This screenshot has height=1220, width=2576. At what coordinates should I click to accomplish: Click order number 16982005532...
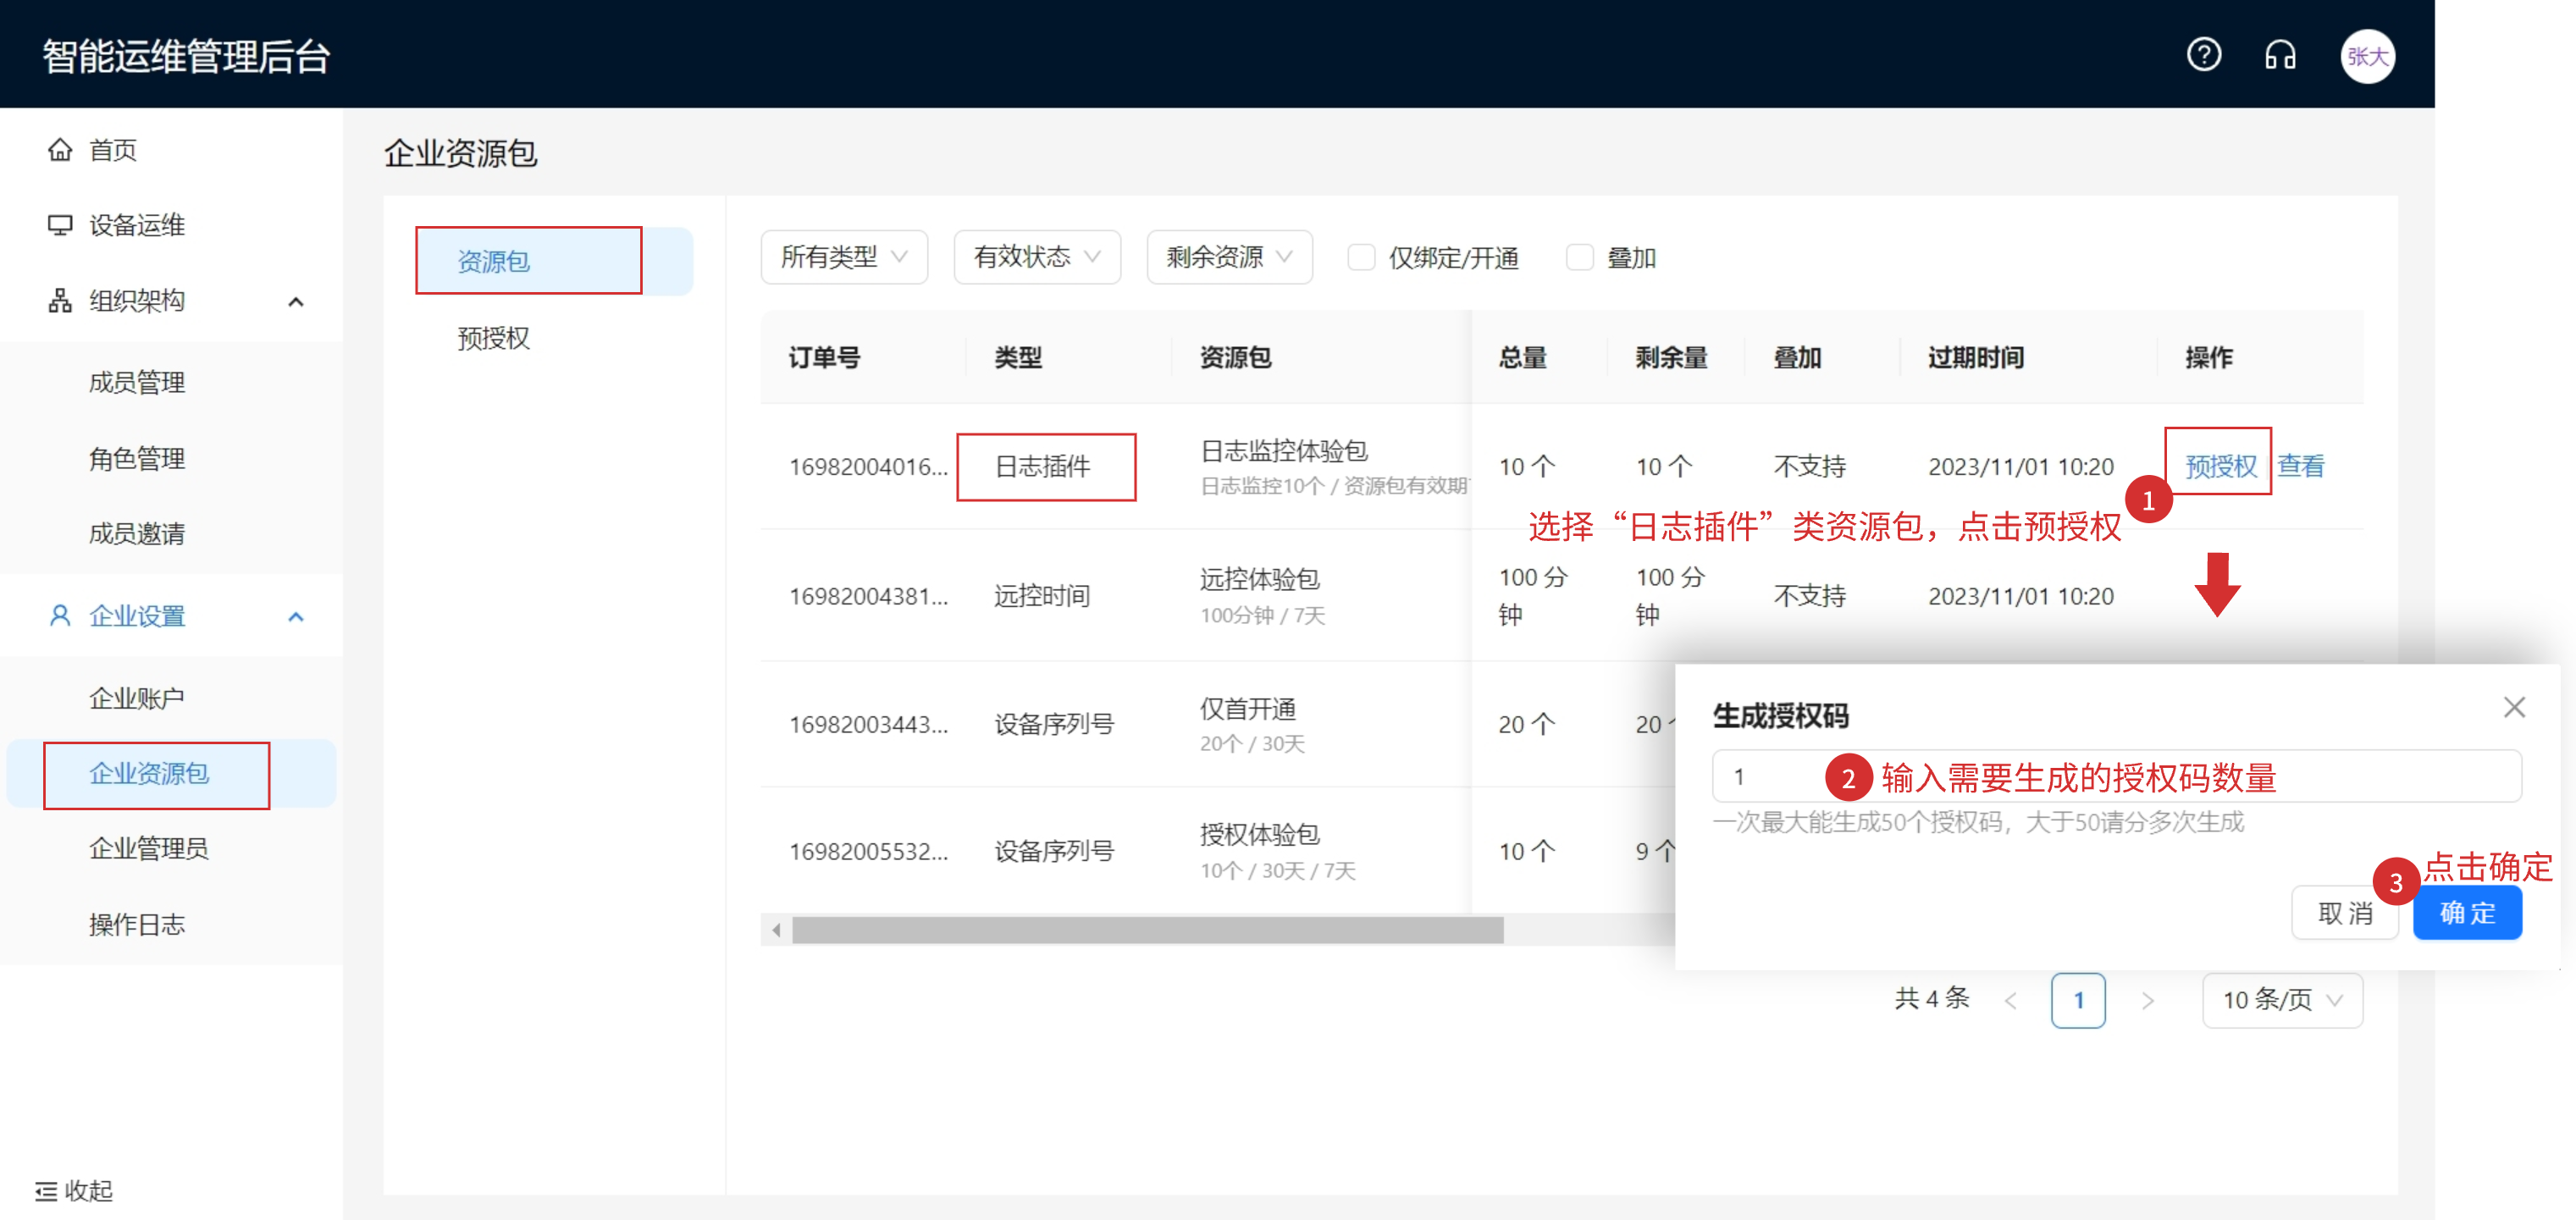(868, 851)
